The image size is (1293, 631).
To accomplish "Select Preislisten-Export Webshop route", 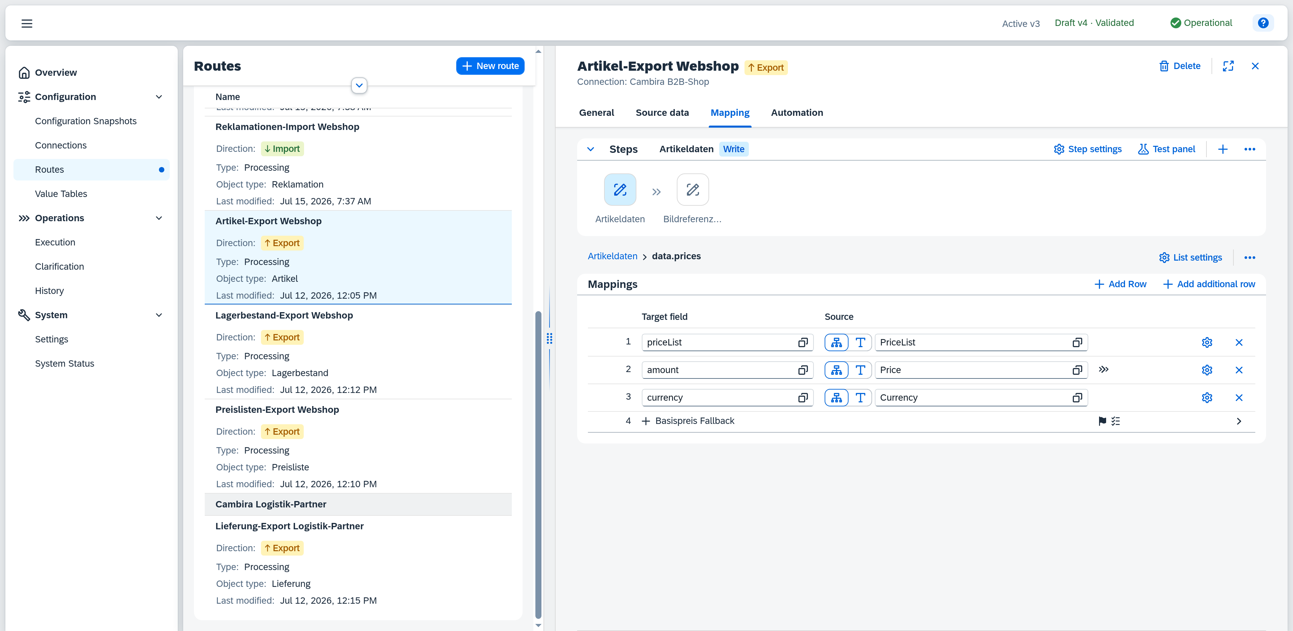I will tap(358, 446).
